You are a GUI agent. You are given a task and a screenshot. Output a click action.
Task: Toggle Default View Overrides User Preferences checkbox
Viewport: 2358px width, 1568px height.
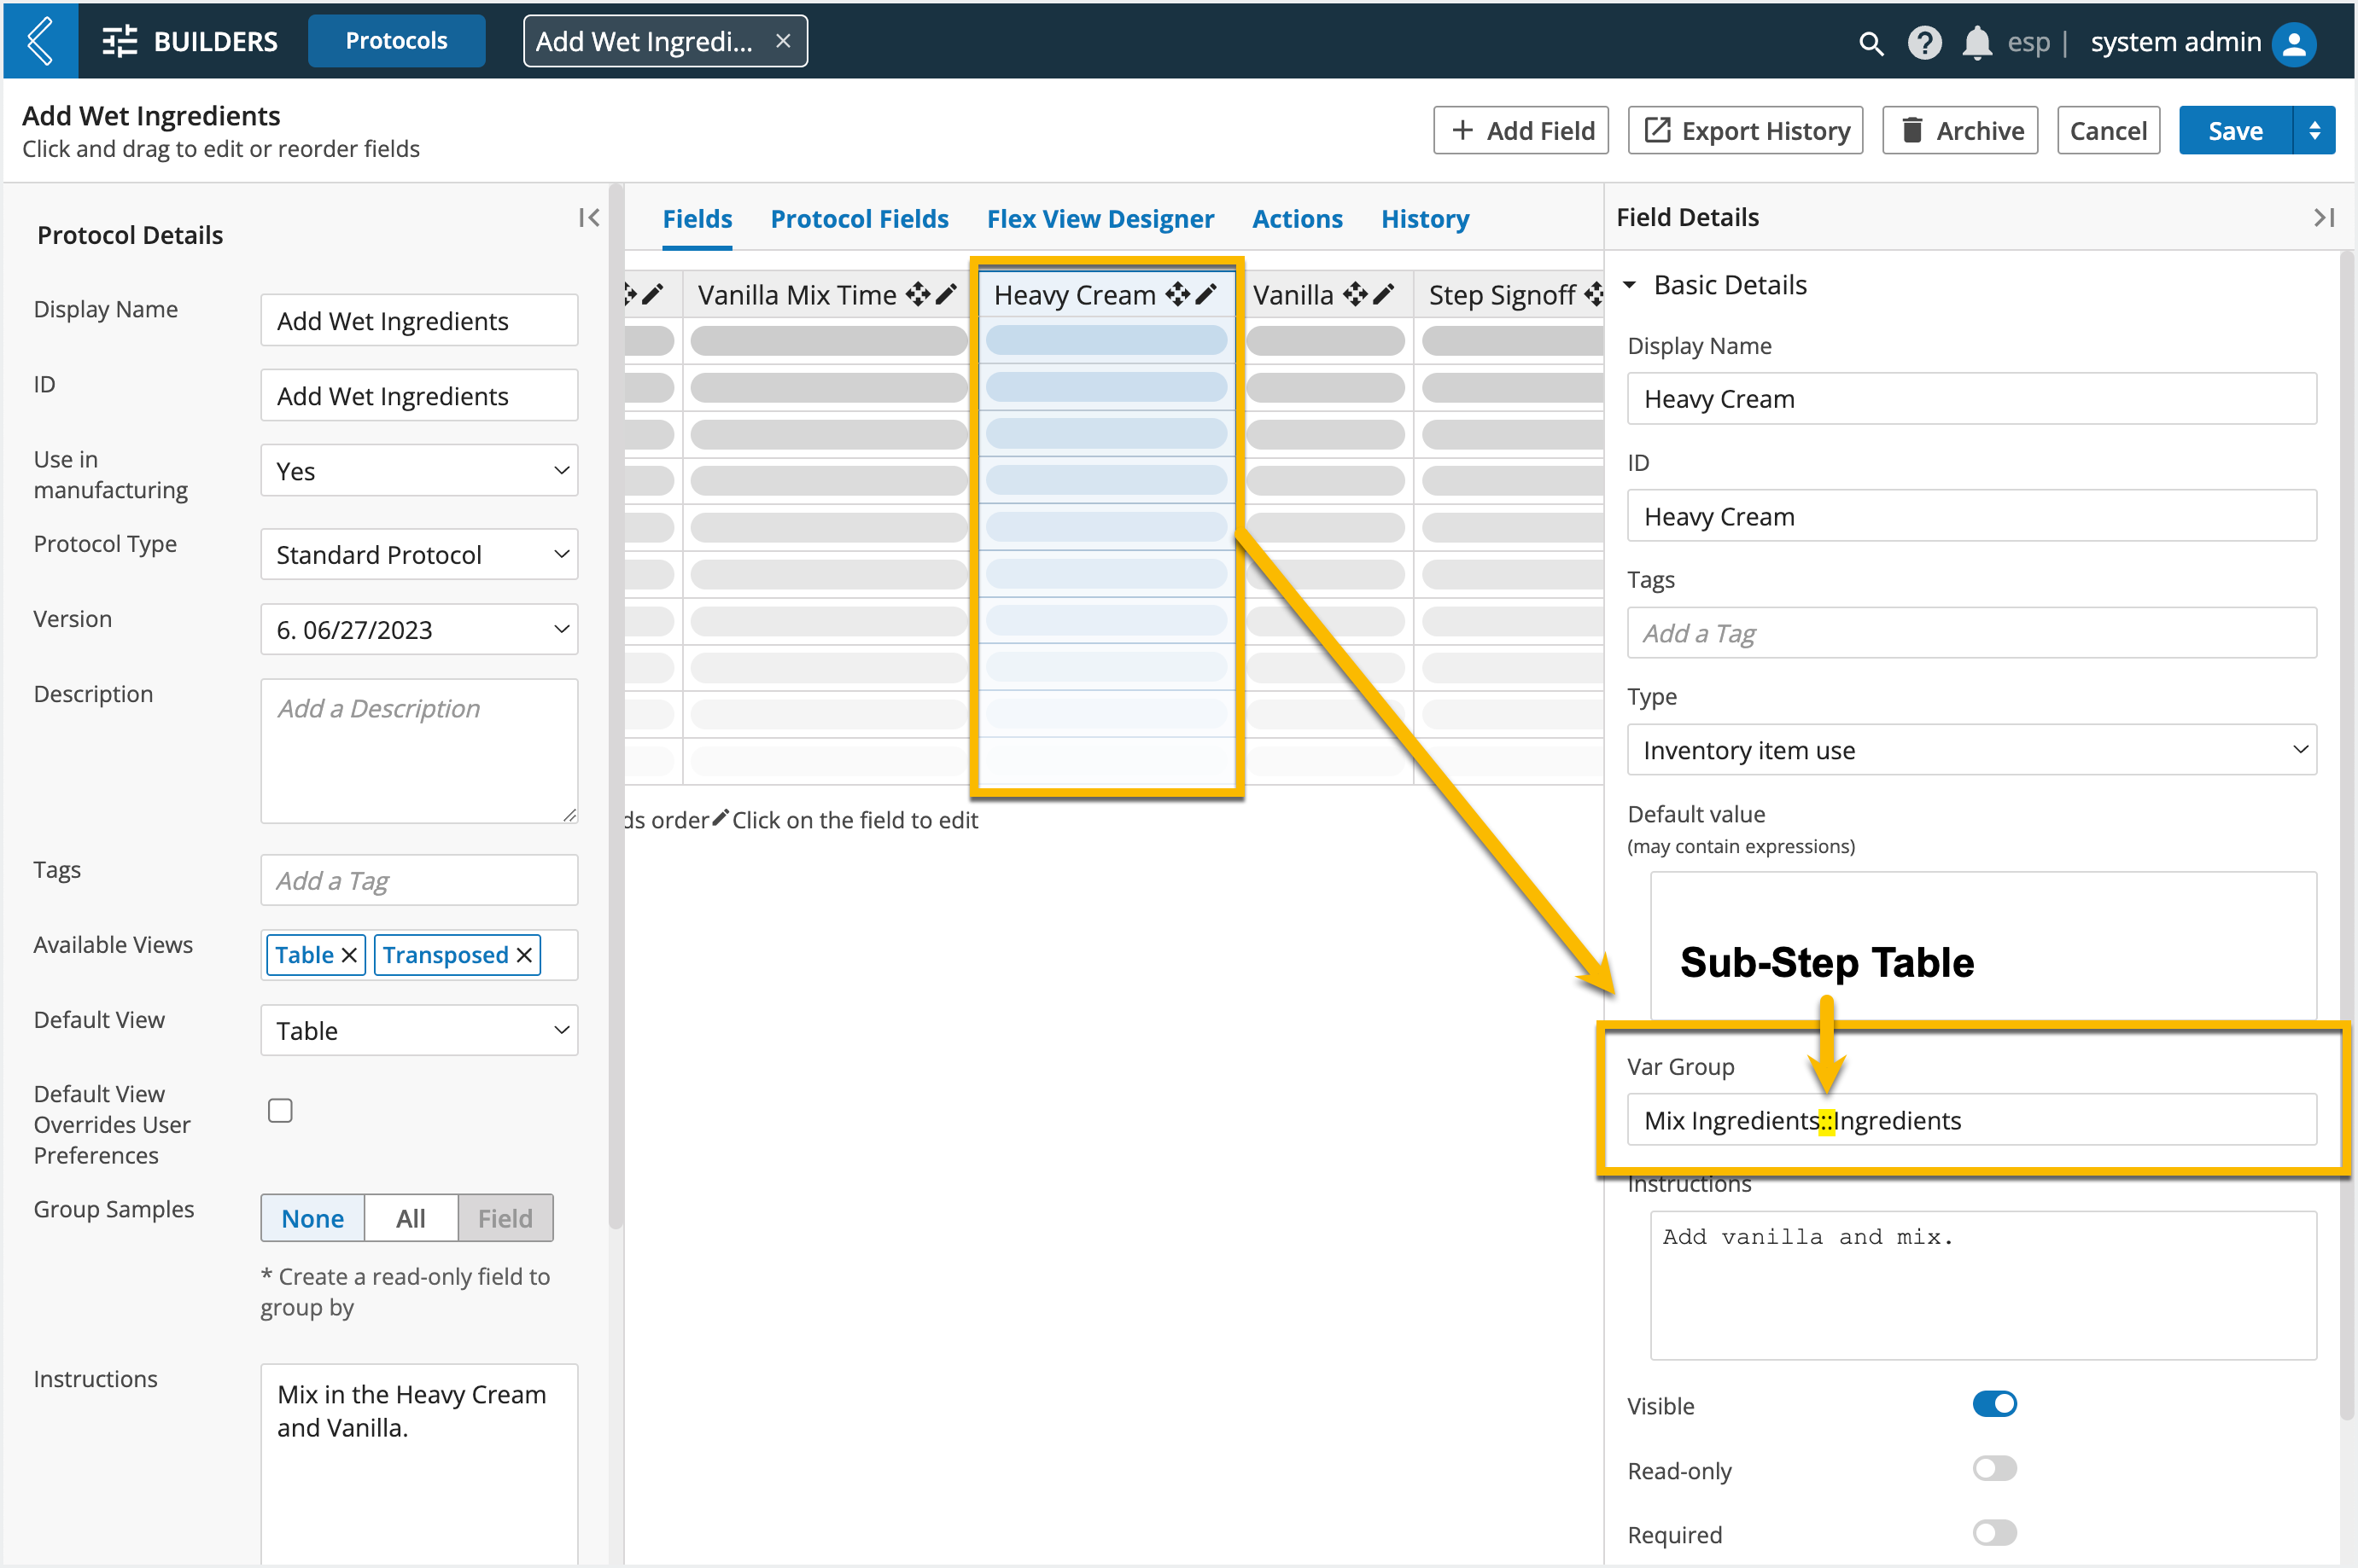click(280, 1111)
